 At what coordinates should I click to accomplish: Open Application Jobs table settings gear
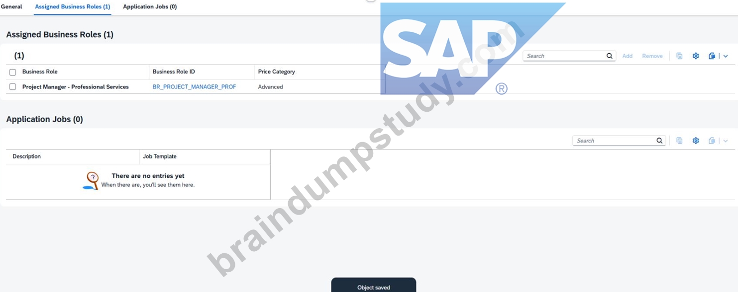tap(696, 141)
